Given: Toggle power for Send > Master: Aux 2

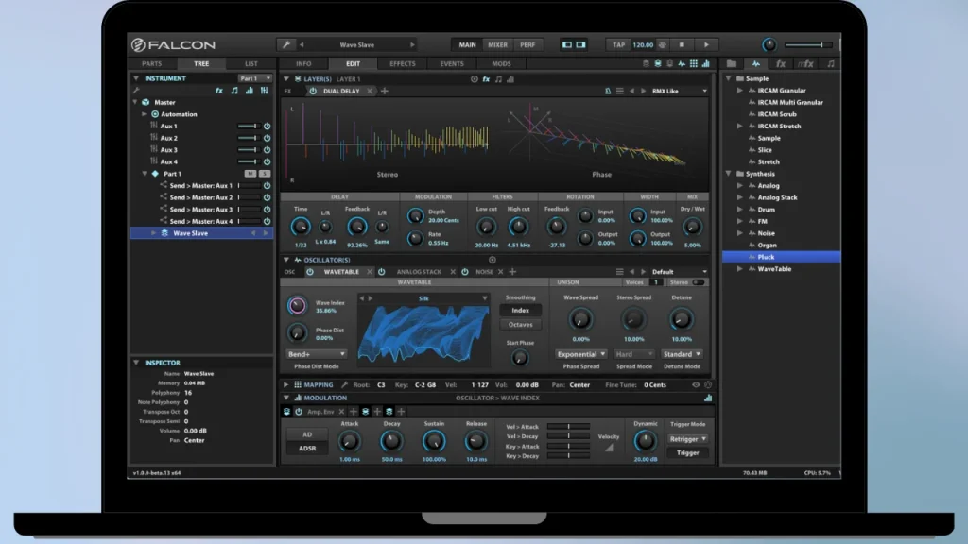Looking at the screenshot, I should click(267, 197).
